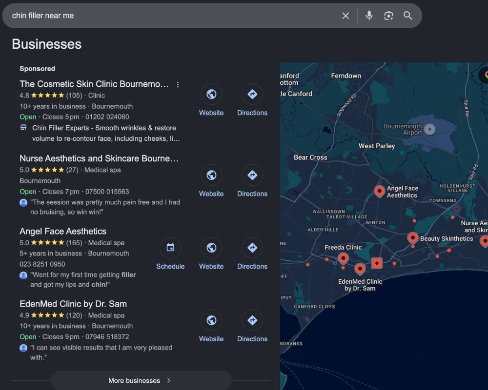The image size is (488, 390).
Task: Open Nurse Aesthetics and Skincare listing title
Action: (x=99, y=158)
